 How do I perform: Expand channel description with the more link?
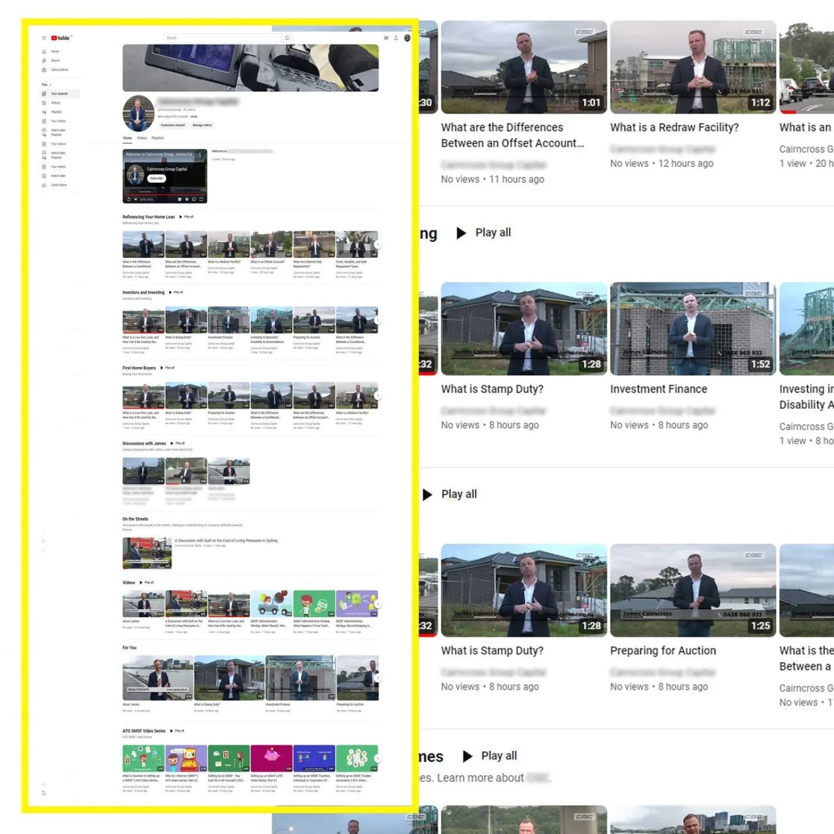tap(194, 117)
